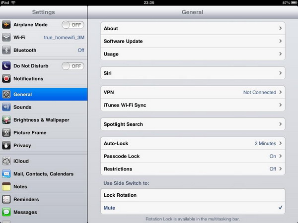Tap the General title in header
This screenshot has width=298, height=223.
tap(192, 12)
